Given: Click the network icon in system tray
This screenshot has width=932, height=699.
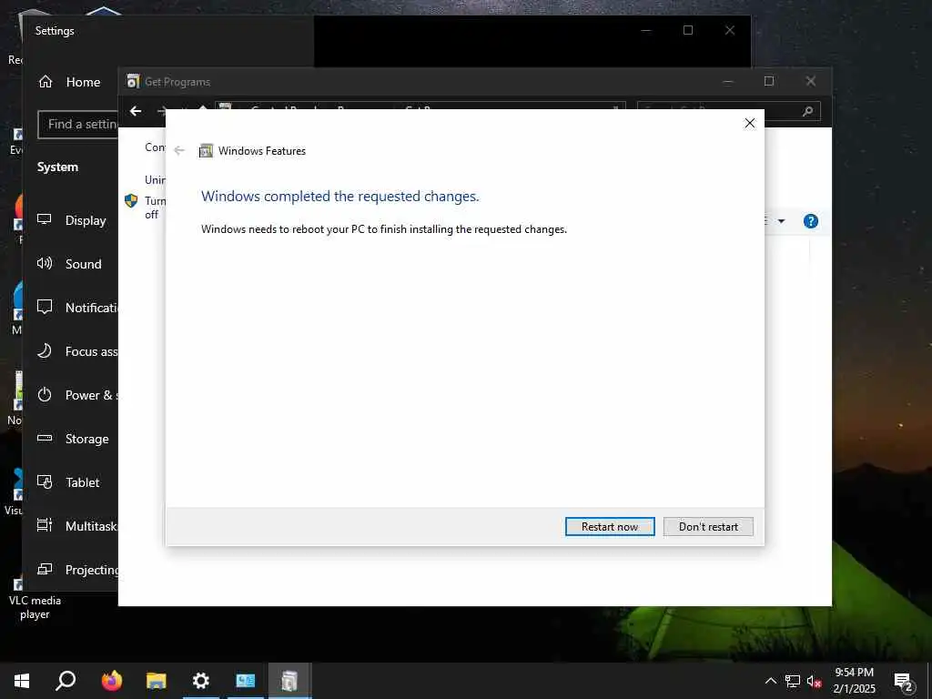Looking at the screenshot, I should click(x=793, y=681).
